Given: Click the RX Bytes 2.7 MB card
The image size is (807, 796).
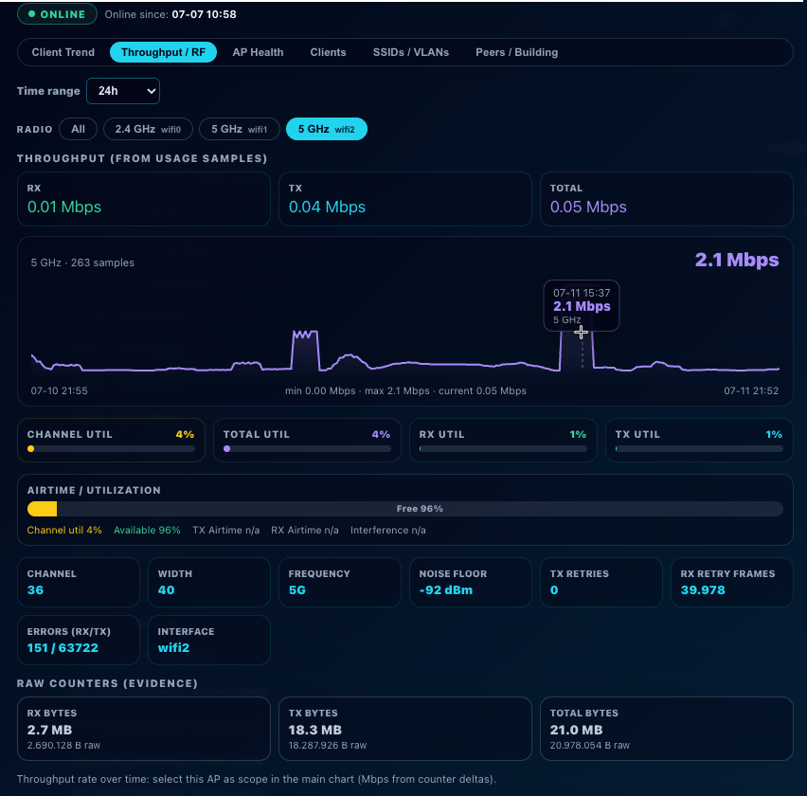Looking at the screenshot, I should pos(144,729).
